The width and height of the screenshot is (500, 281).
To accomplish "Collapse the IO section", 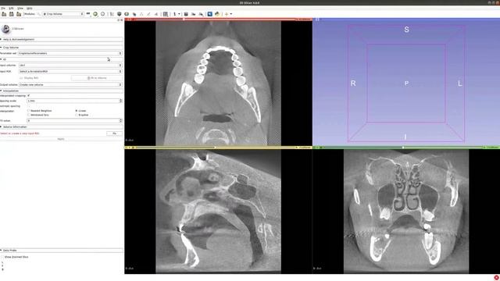I will (x=62, y=59).
